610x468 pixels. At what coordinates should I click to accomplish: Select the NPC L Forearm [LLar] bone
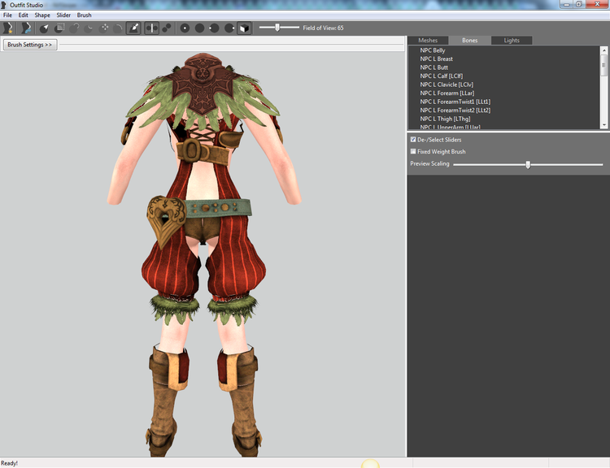tap(447, 93)
